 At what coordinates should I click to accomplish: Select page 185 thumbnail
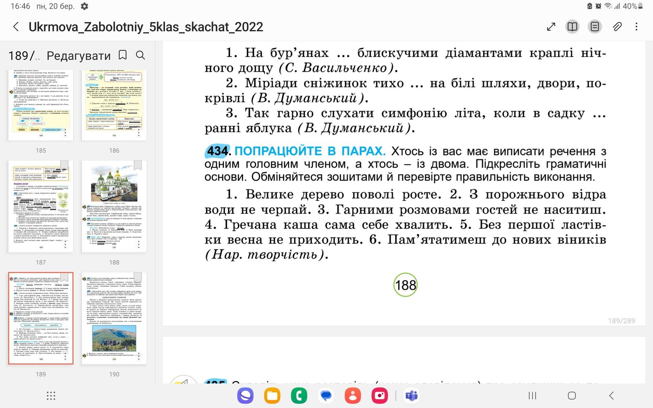[x=41, y=105]
